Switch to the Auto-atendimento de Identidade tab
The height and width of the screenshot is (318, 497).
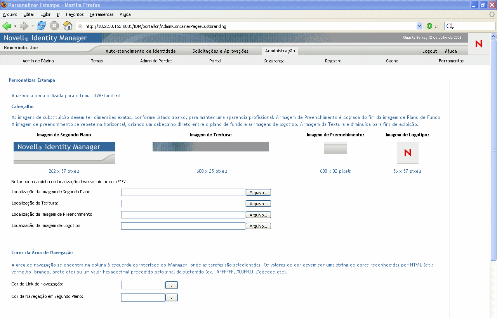141,51
